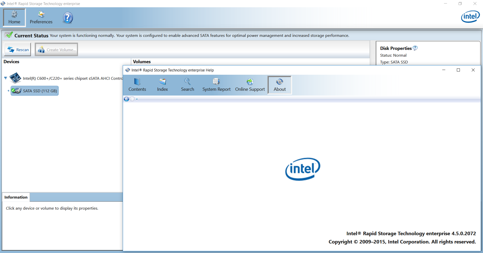Click the Disk Properties help icon
The width and height of the screenshot is (483, 253).
pyautogui.click(x=415, y=48)
